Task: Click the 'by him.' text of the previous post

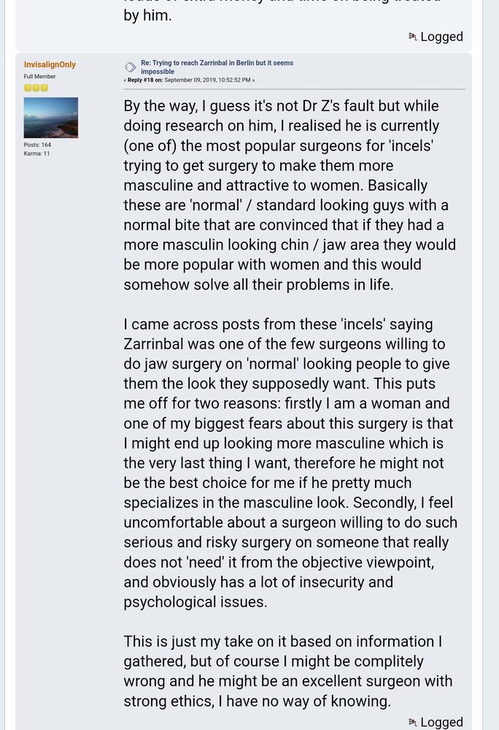Action: (x=147, y=15)
